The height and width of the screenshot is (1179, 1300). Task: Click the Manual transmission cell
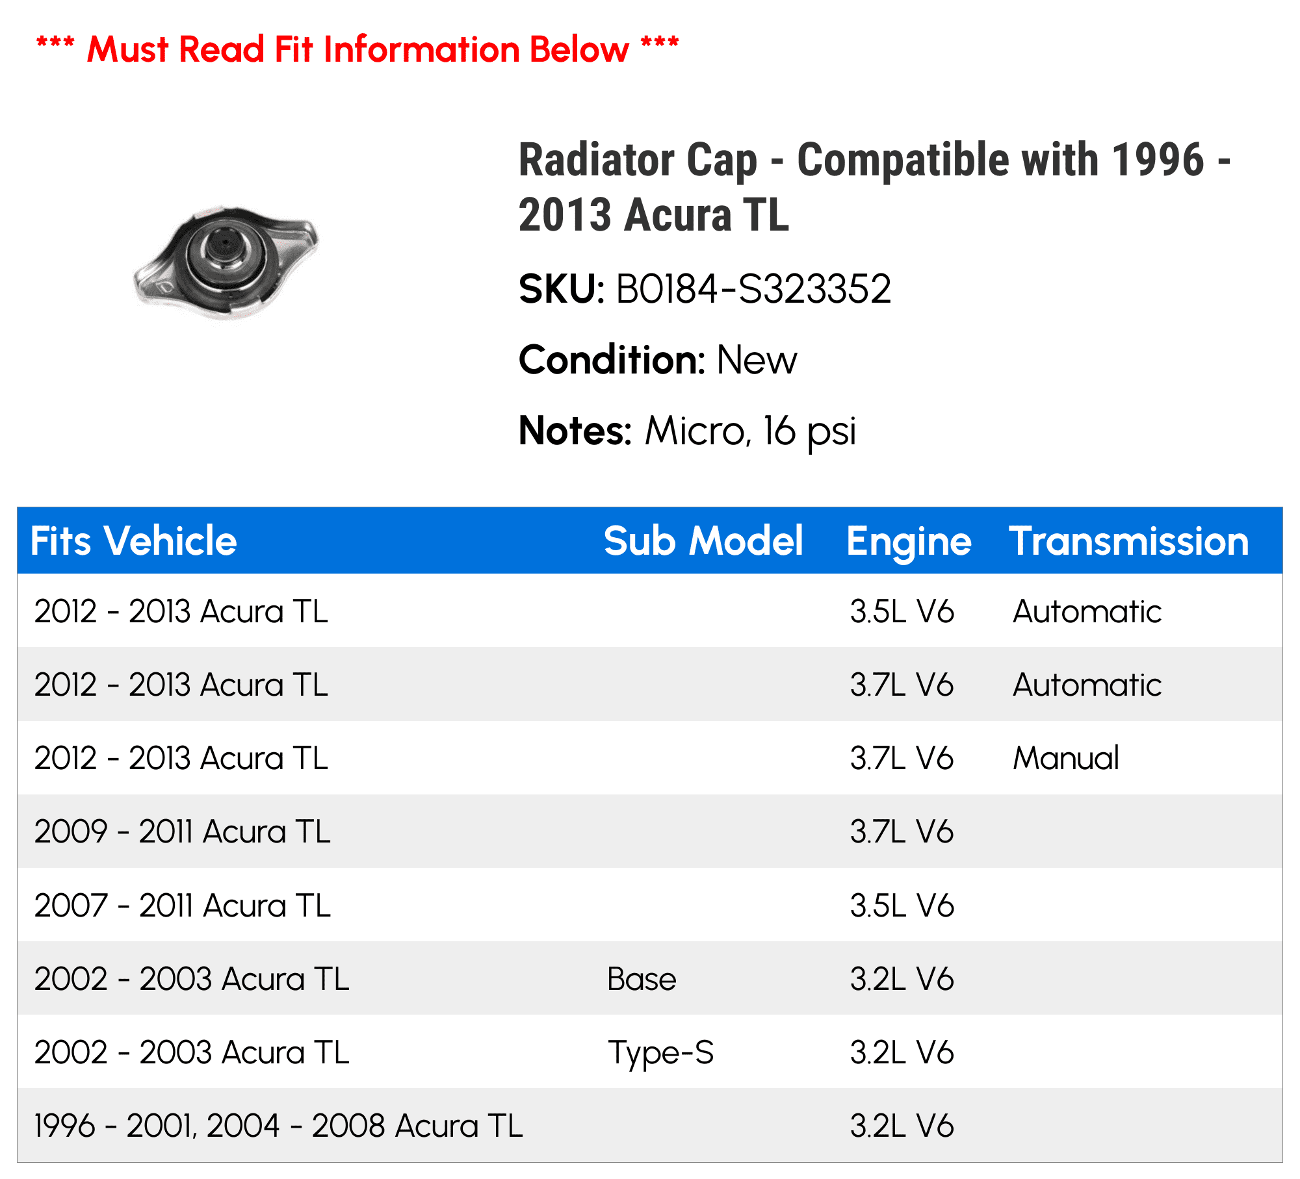click(1066, 758)
